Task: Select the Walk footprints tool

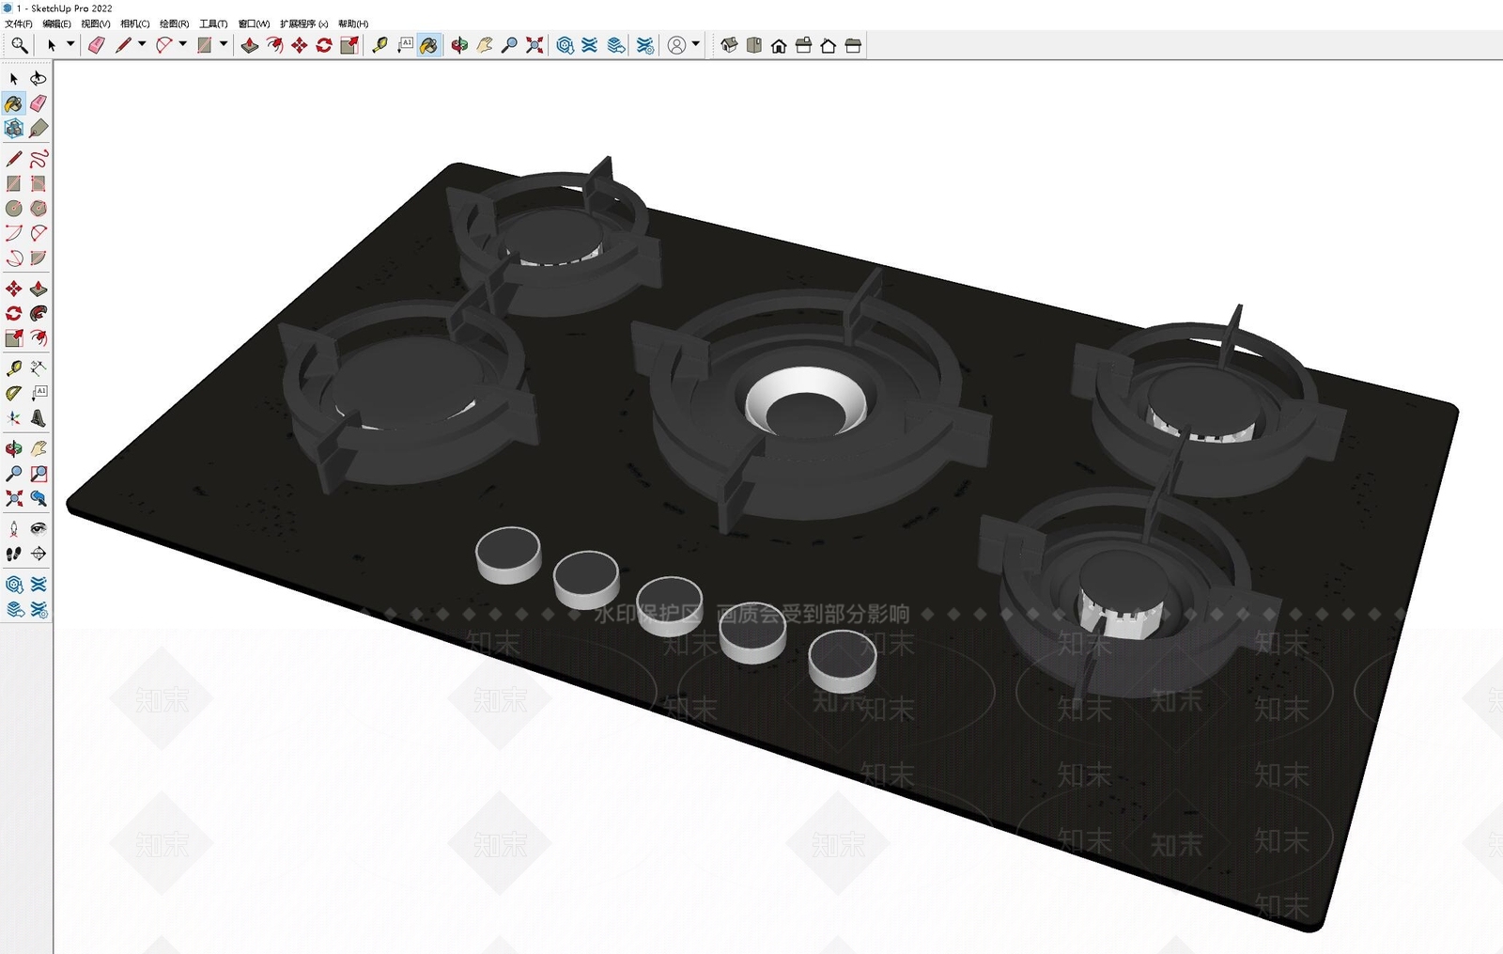Action: pos(14,554)
